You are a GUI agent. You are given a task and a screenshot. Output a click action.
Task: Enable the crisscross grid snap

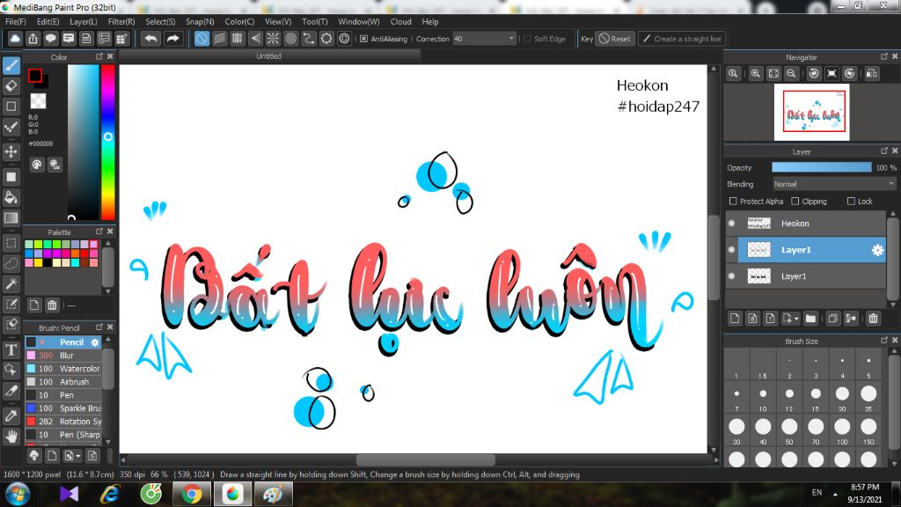pos(238,39)
